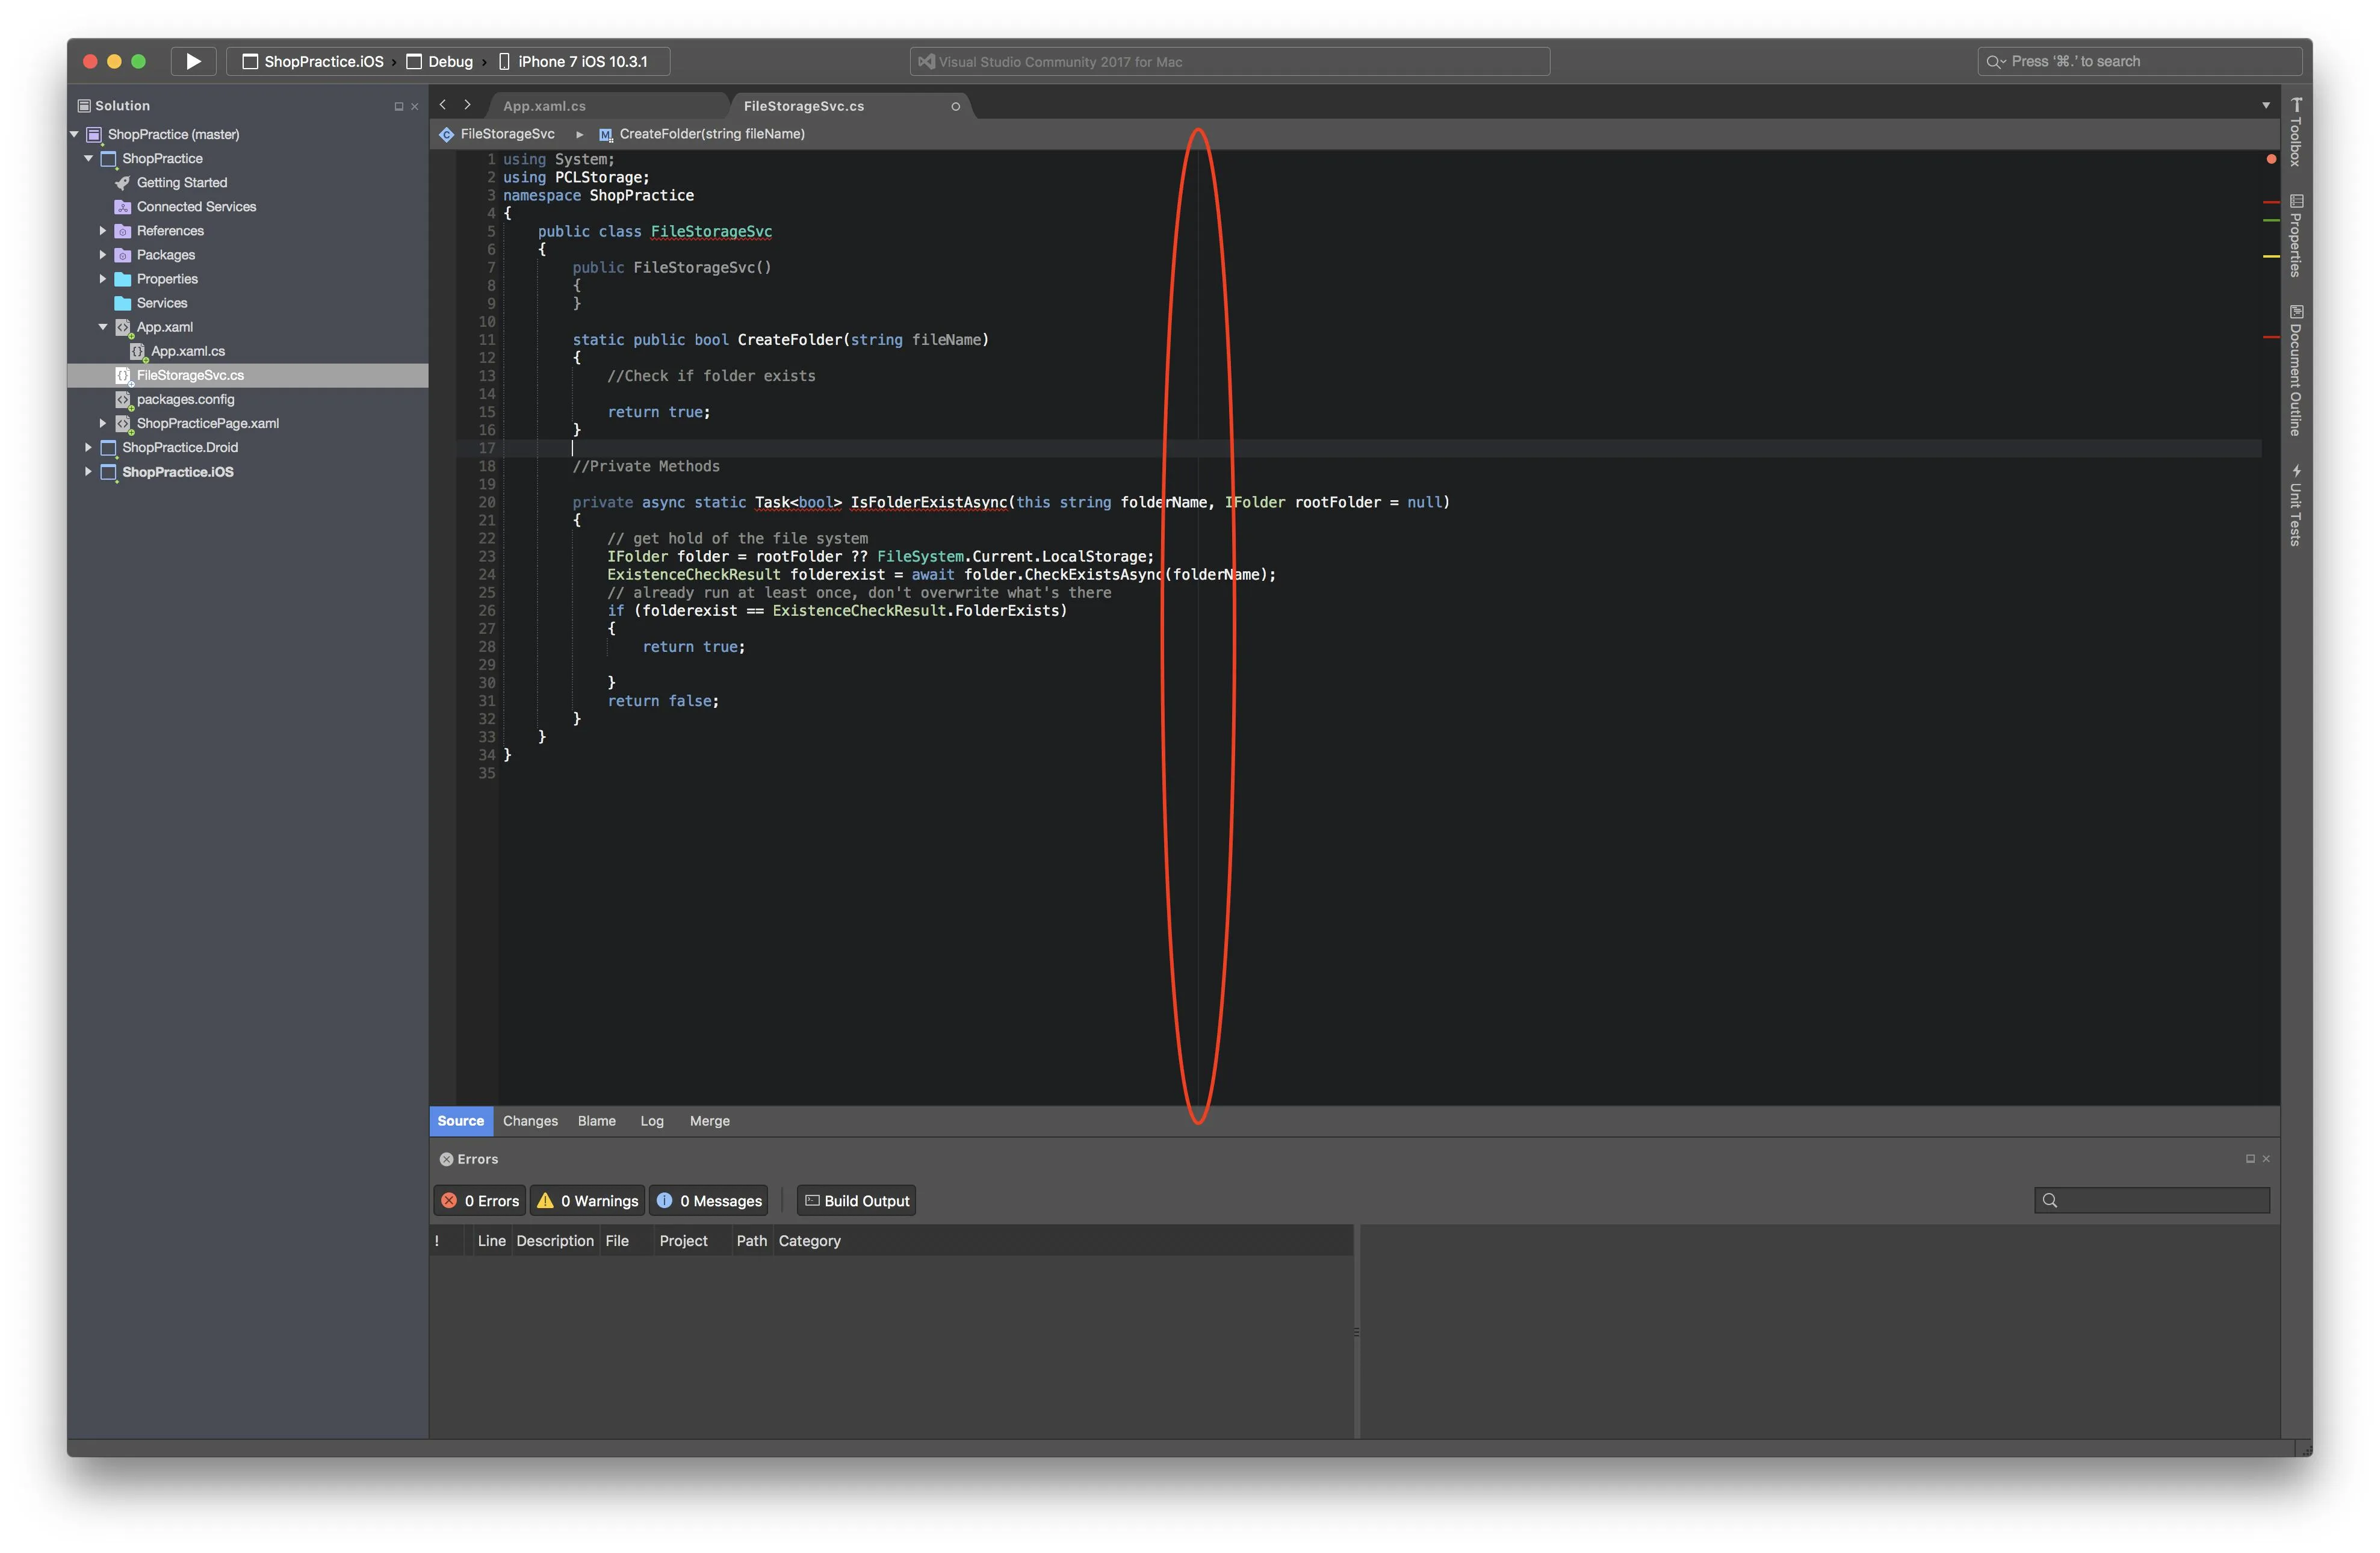Open the Toolbox side panel
The width and height of the screenshot is (2380, 1553).
2296,133
